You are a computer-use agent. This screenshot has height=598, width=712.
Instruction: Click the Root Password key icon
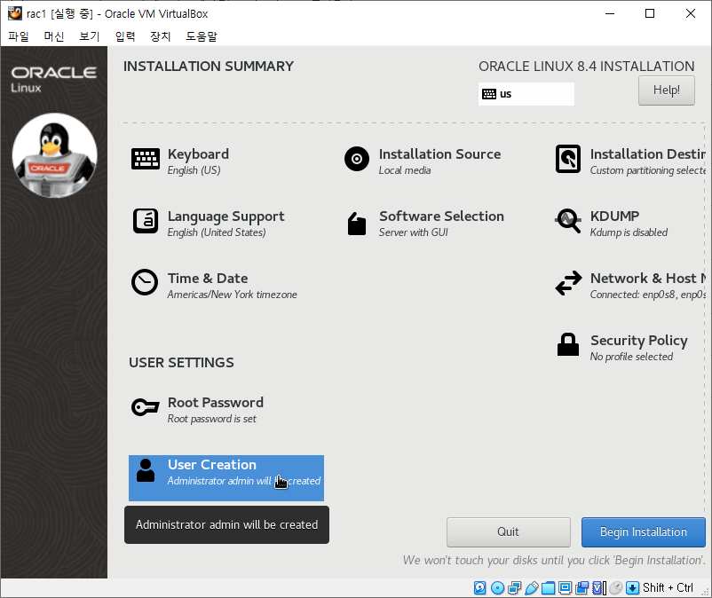(146, 407)
